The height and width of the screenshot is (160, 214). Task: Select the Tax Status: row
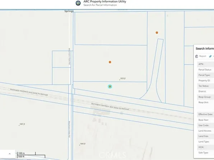coord(205,86)
